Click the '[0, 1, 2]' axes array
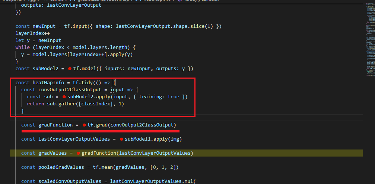Viewport: 375px width, 184px height. [x=163, y=168]
